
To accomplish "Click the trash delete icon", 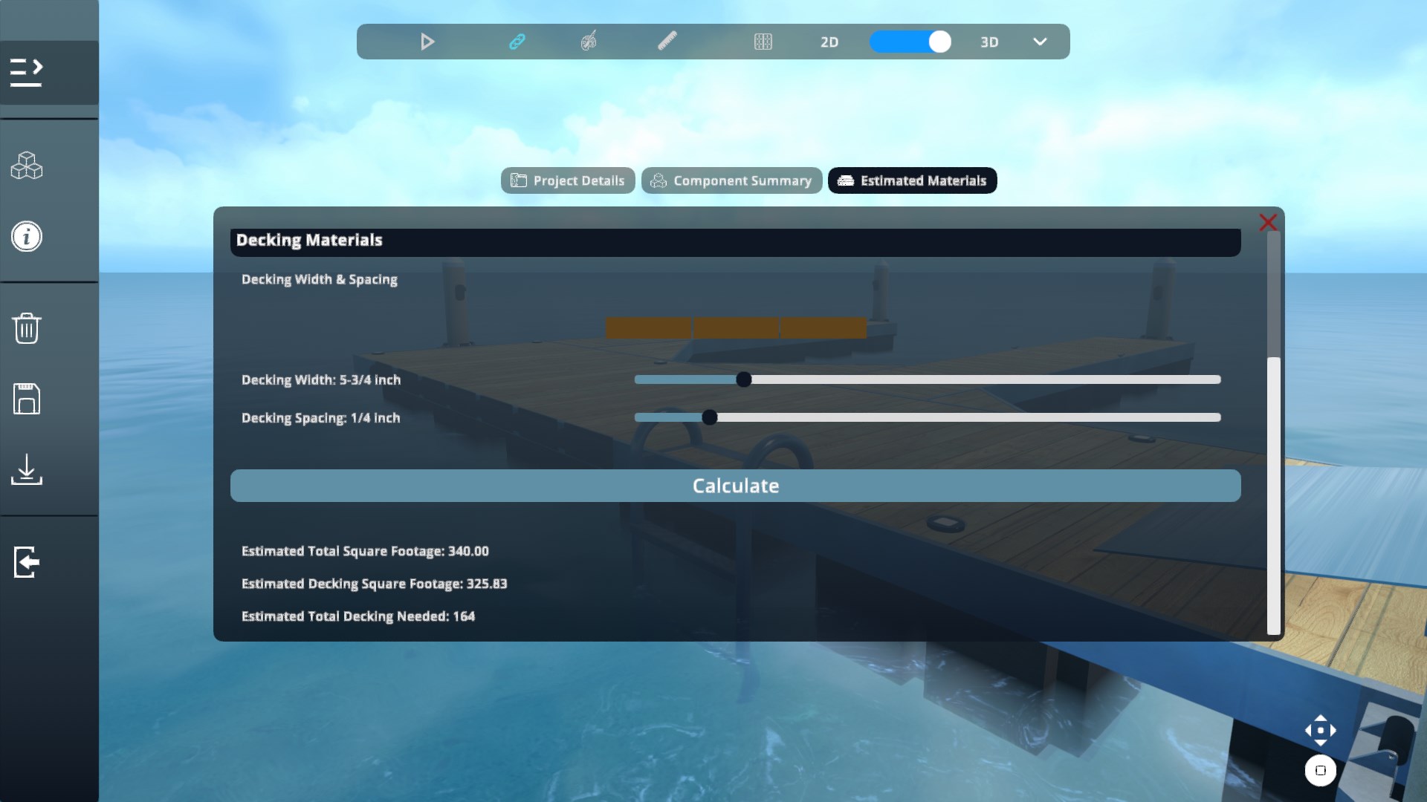I will [27, 327].
